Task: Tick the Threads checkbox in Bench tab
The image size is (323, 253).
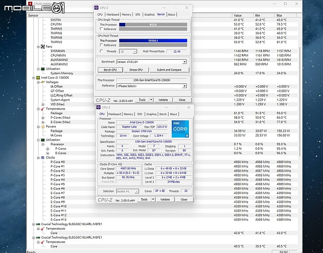Action: pos(101,51)
